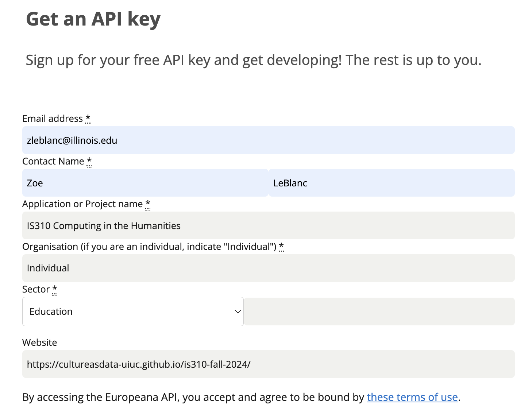The width and height of the screenshot is (532, 410).
Task: Click the Website URL input field
Action: [x=268, y=364]
